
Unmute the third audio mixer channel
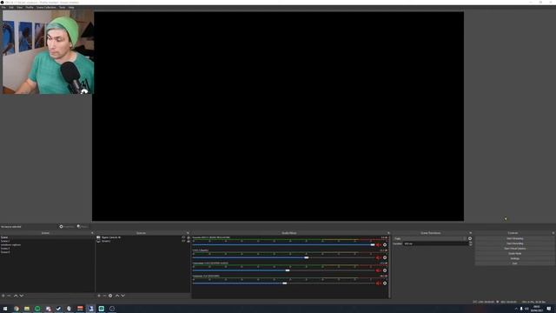point(379,270)
